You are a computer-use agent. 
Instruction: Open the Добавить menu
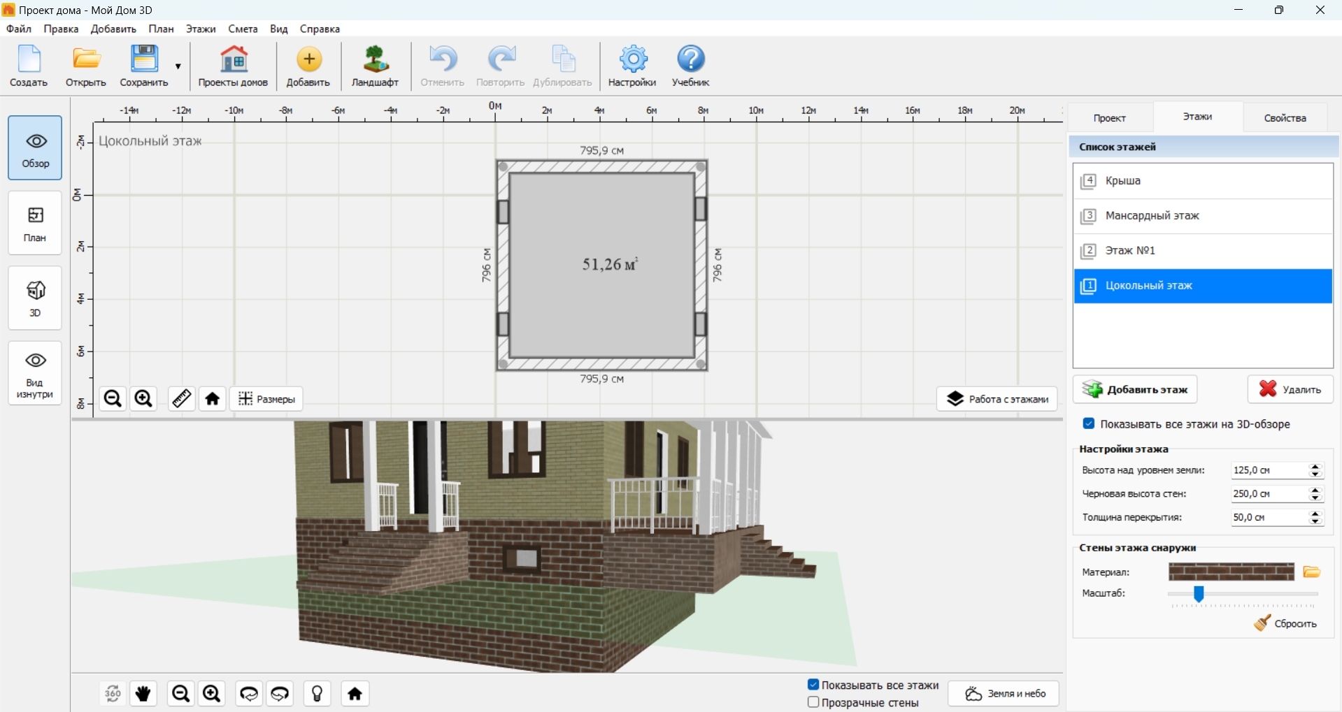[x=113, y=29]
